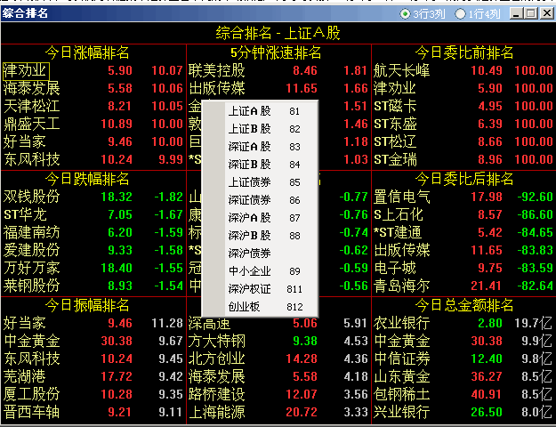Open stock 航天长峰 in 委比前排名
This screenshot has height=427, width=556.
click(x=402, y=70)
